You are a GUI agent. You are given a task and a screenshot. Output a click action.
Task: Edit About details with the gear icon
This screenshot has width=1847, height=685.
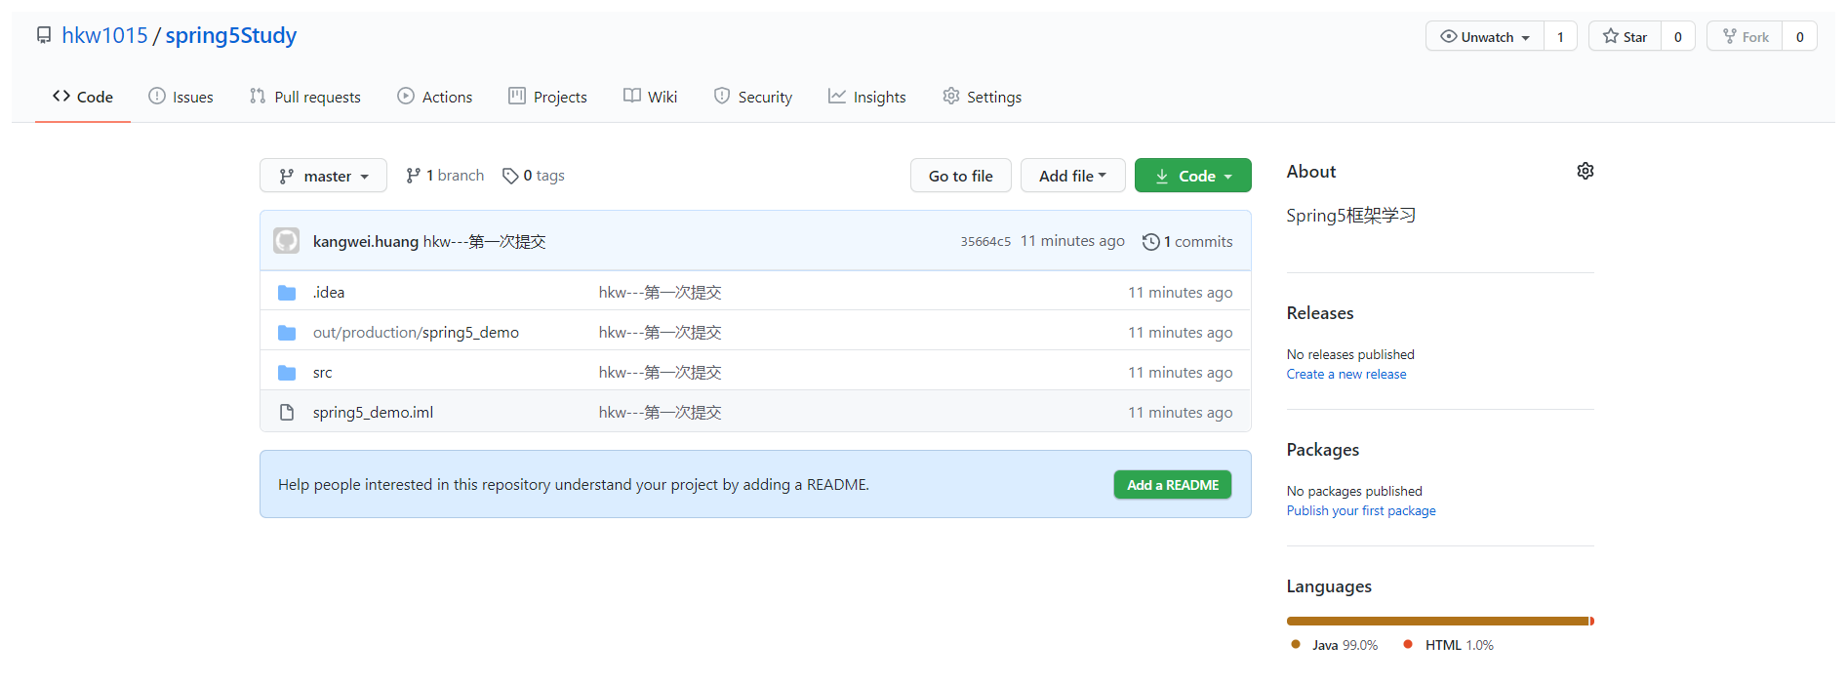tap(1586, 171)
